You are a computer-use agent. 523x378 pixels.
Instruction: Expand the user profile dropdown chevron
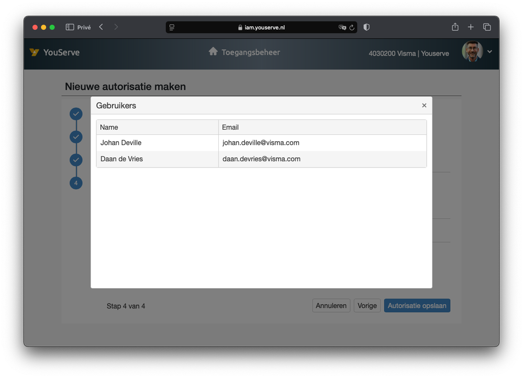[x=489, y=52]
